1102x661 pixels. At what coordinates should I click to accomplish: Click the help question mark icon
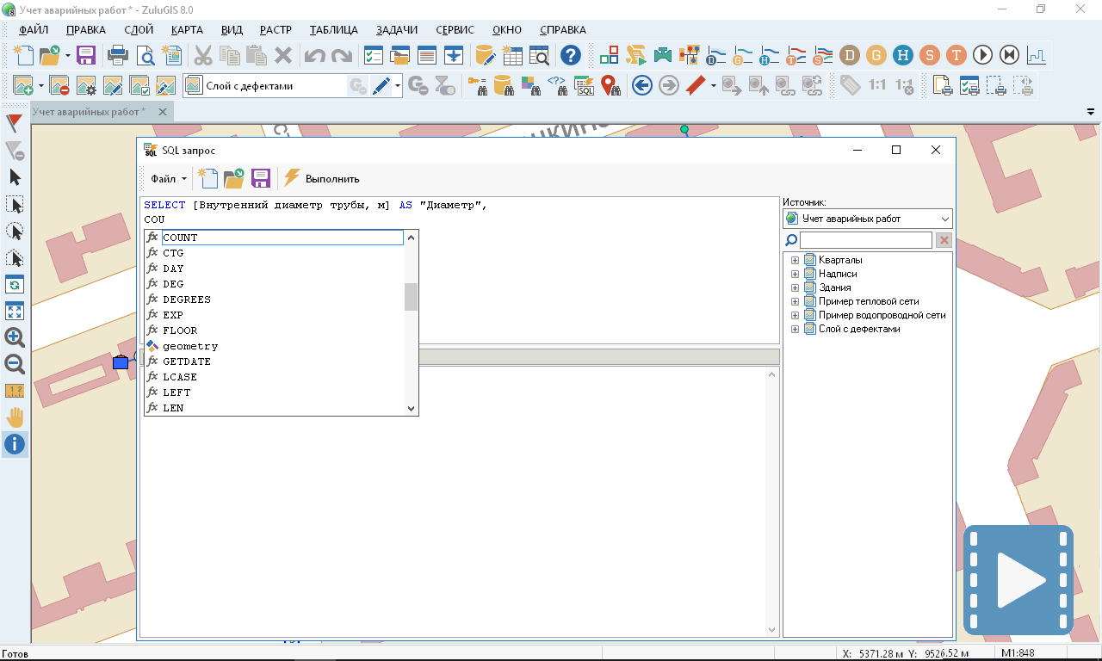coord(570,56)
